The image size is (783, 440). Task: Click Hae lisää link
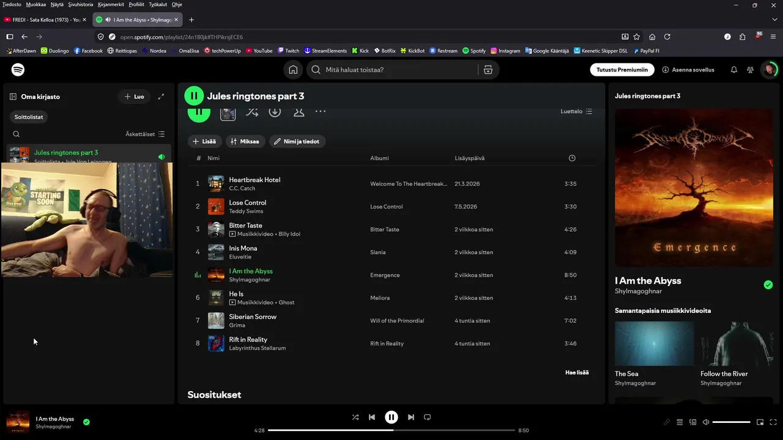click(577, 372)
